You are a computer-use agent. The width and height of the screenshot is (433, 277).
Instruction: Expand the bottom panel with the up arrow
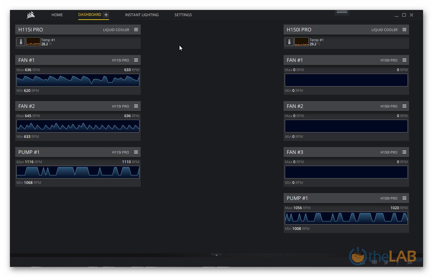pyautogui.click(x=216, y=255)
